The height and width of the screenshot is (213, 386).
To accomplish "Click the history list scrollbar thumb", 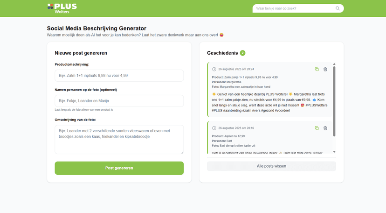I will 334,101.
